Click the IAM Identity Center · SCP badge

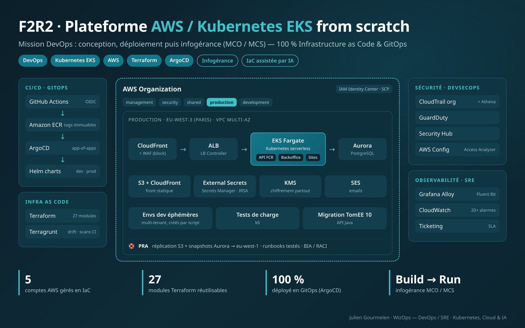point(364,89)
